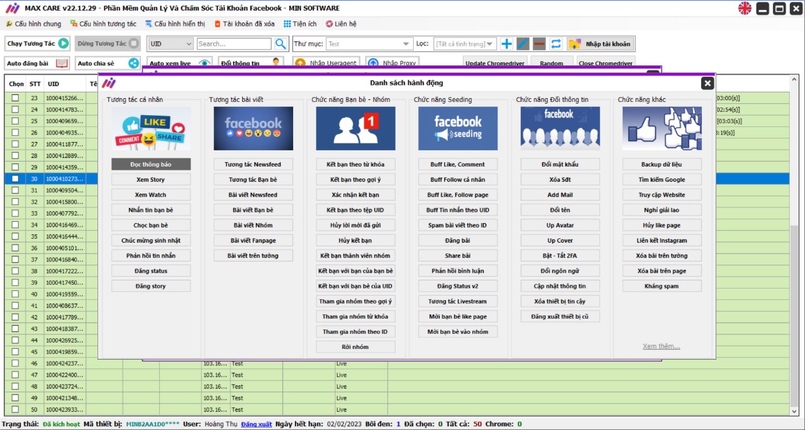Click the facebook crowd image under Đổi thông tin
The height and width of the screenshot is (430, 805).
click(x=560, y=128)
